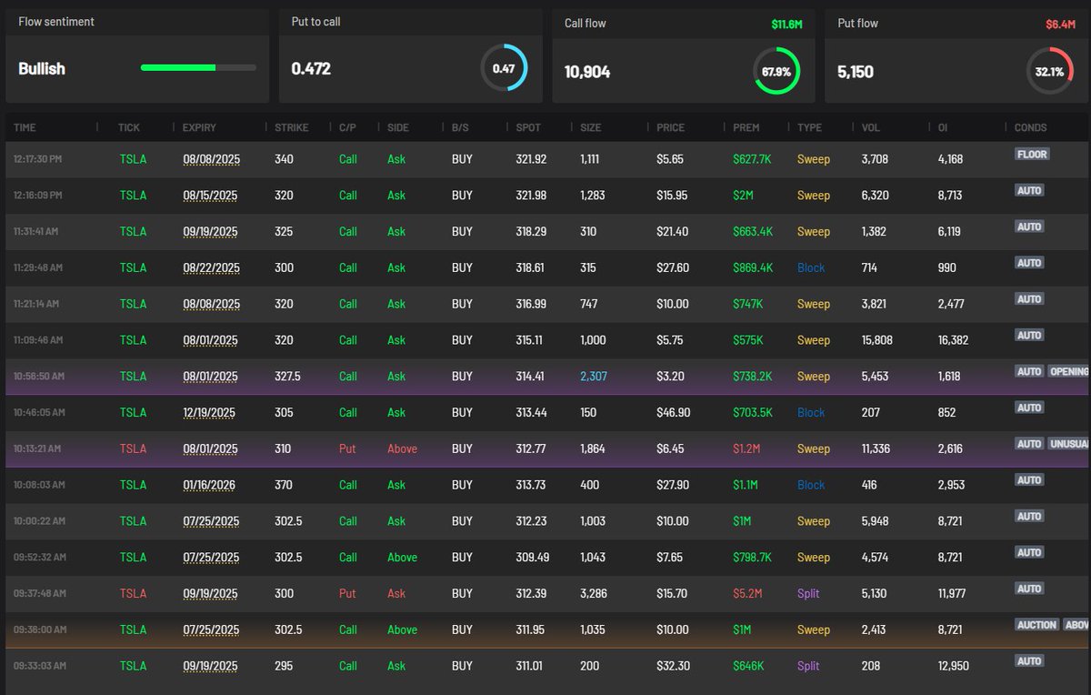Sort by the EXPIRY column header

point(200,127)
